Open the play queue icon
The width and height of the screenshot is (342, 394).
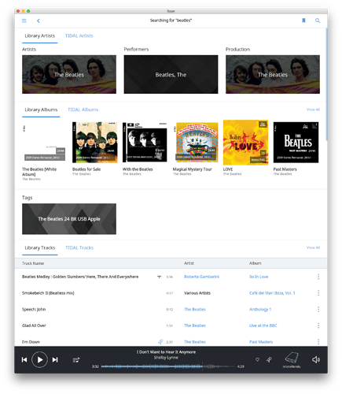76,360
